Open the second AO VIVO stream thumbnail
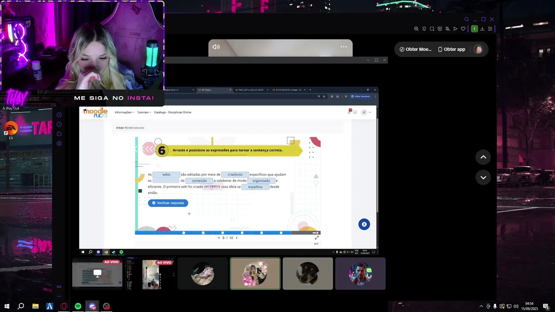This screenshot has height=312, width=555. click(150, 273)
